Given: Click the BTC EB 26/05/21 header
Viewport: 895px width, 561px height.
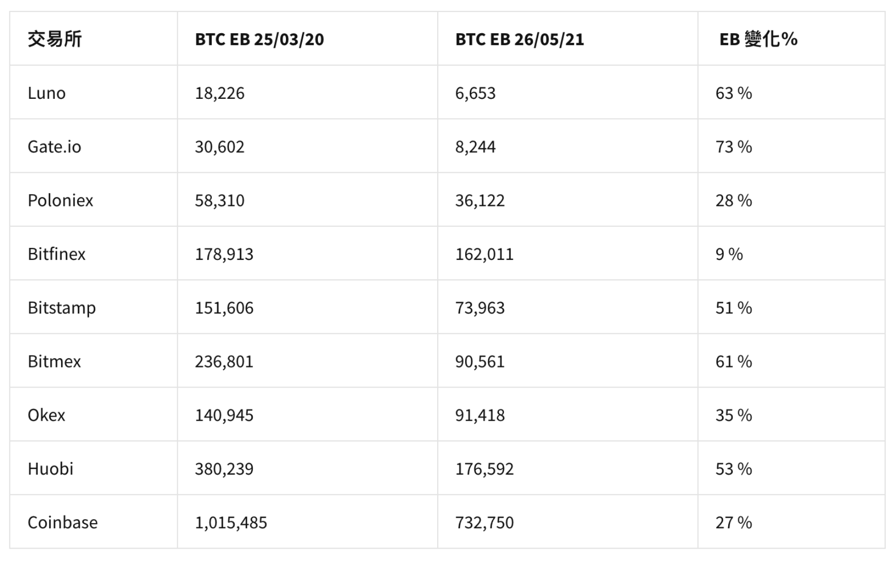Looking at the screenshot, I should [x=519, y=39].
